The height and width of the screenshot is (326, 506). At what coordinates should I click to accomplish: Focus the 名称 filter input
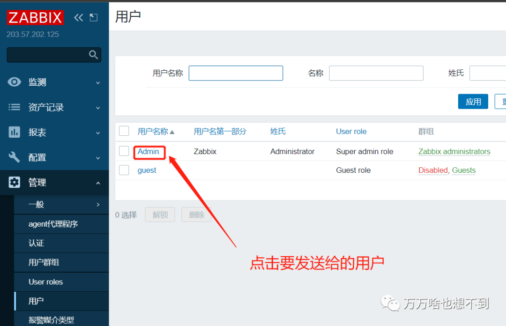point(376,73)
